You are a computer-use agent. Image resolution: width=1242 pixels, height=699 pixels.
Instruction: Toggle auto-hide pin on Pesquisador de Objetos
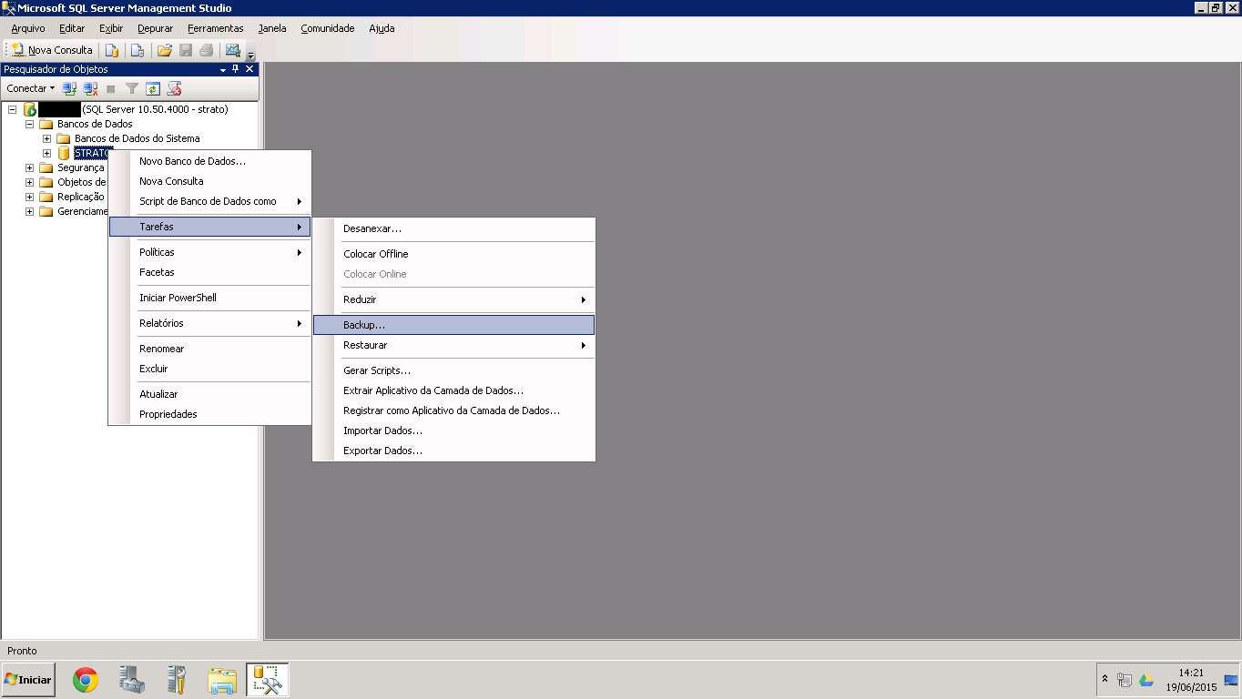pos(236,69)
